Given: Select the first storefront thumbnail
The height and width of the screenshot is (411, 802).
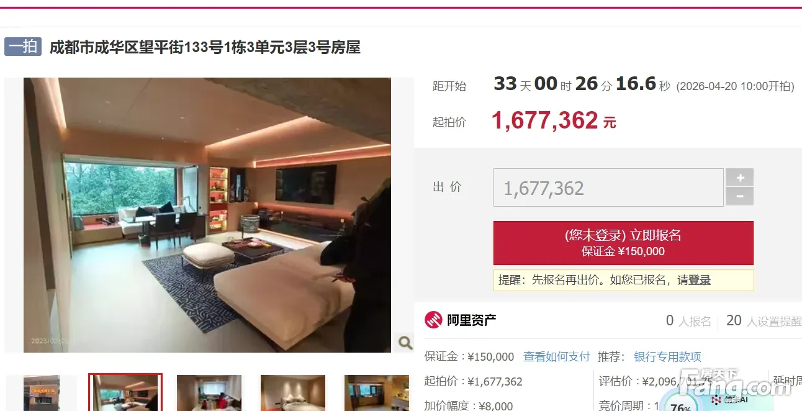Looking at the screenshot, I should (x=42, y=392).
